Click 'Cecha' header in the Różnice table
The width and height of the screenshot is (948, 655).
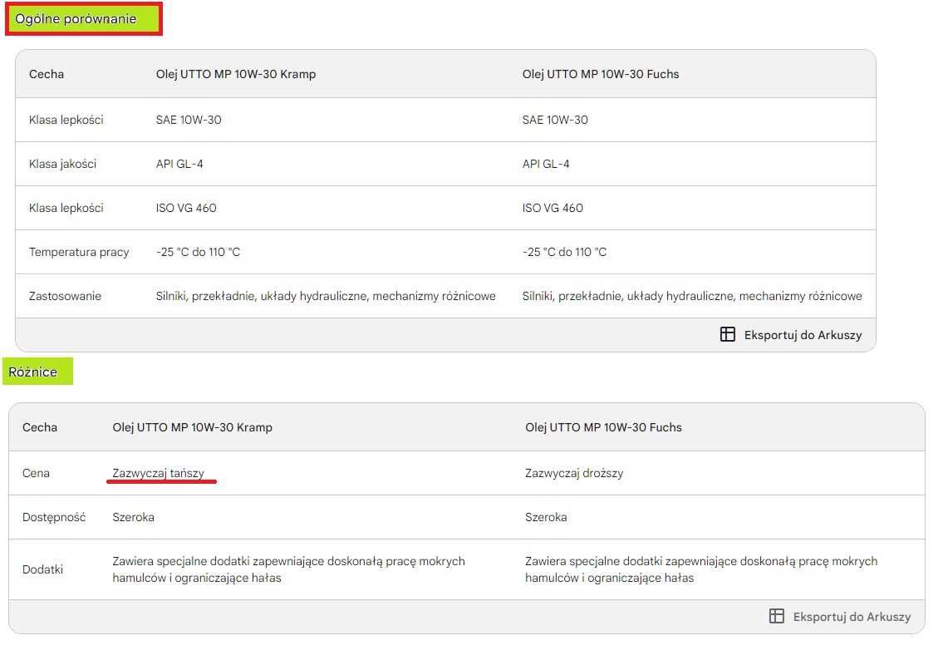click(x=40, y=427)
